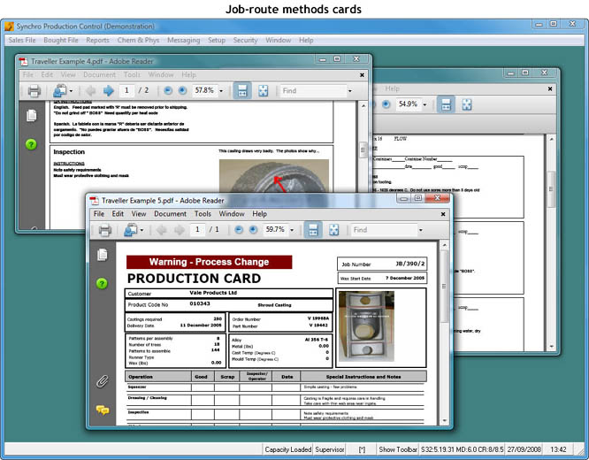Toggle scrolling pages mode in Traveller Example 5
This screenshot has width=589, height=460.
[313, 230]
